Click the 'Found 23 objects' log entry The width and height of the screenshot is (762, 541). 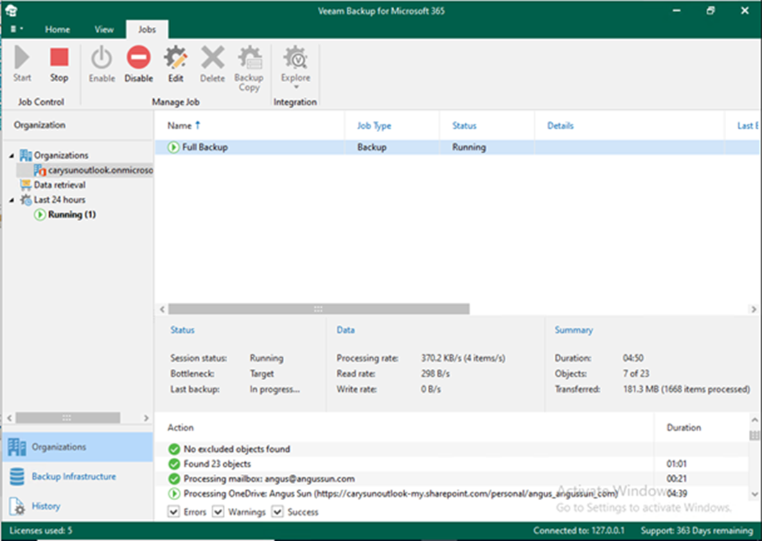pyautogui.click(x=218, y=464)
